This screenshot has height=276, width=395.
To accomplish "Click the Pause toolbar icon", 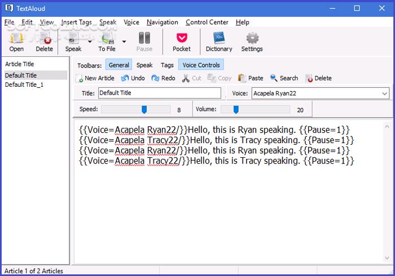I will click(x=144, y=42).
